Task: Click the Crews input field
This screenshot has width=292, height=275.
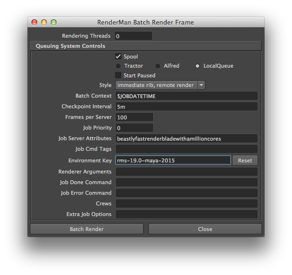Action: coord(187,203)
